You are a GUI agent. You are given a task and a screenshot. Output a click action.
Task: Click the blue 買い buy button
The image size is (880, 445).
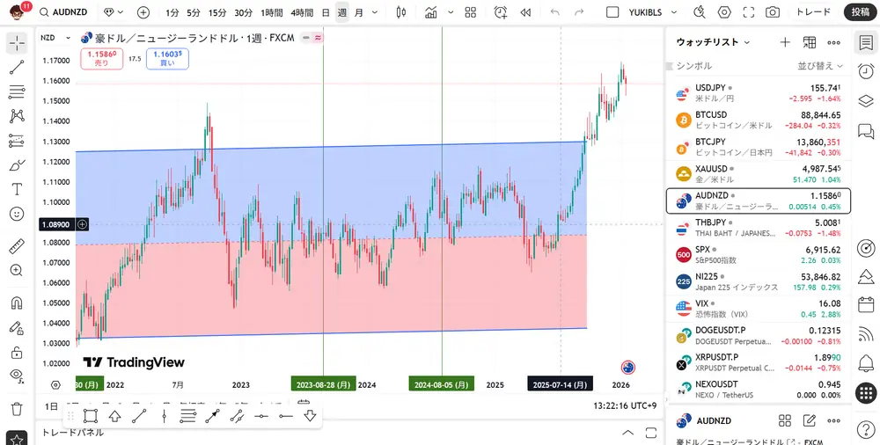point(167,59)
